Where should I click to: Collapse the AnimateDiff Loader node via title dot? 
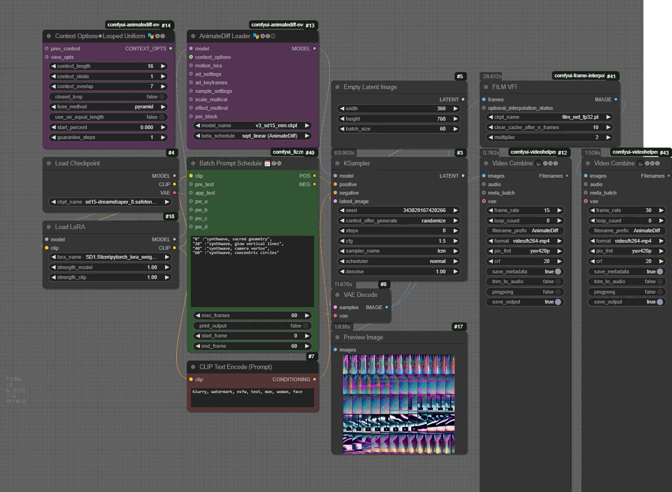[193, 36]
